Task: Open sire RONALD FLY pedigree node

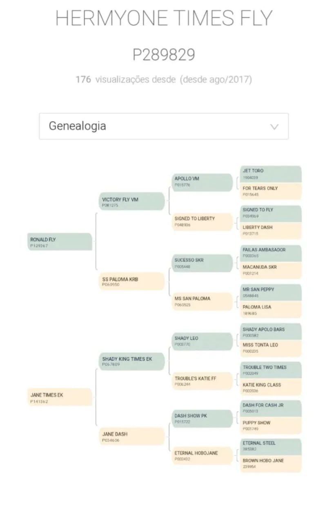Action: (60, 242)
